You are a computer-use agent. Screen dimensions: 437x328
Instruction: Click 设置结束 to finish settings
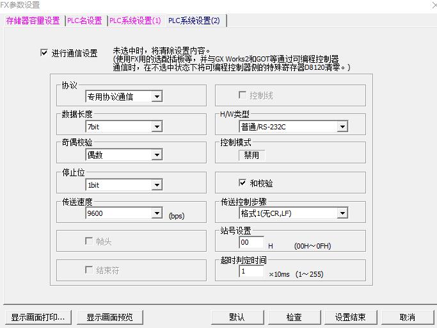click(350, 317)
